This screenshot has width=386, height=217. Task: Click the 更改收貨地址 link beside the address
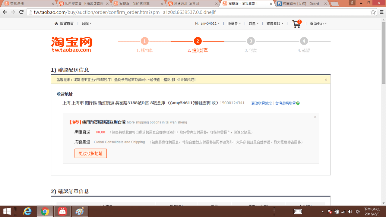click(x=261, y=103)
